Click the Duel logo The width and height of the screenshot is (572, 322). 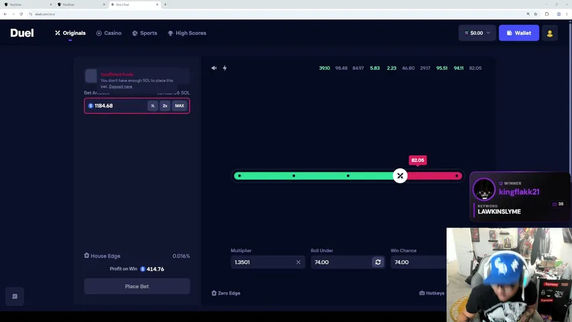[22, 33]
